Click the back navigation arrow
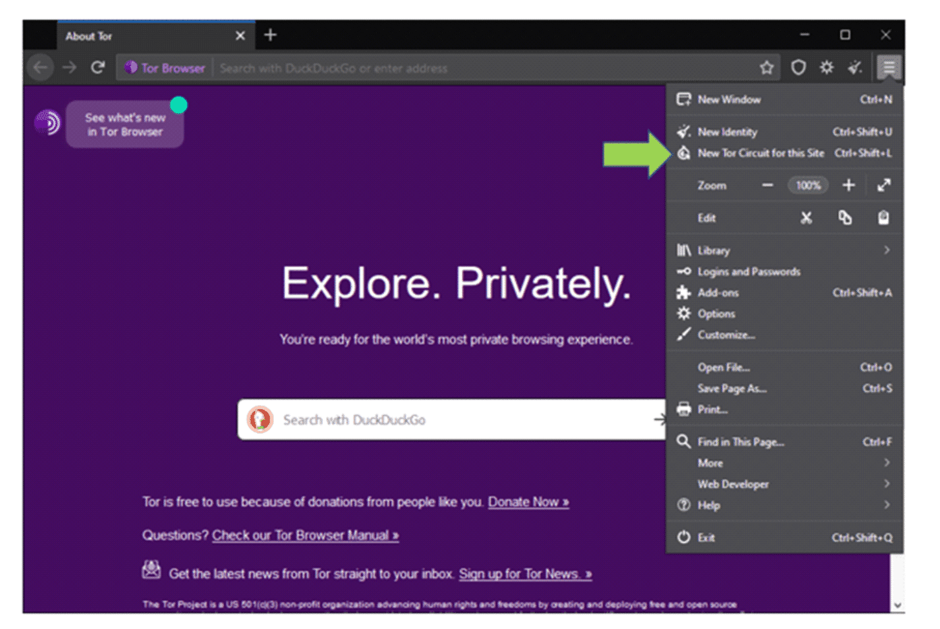The image size is (940, 629). tap(41, 68)
